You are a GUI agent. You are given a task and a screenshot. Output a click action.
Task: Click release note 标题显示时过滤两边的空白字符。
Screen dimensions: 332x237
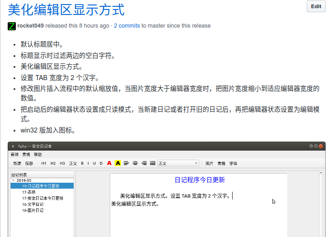tap(68, 56)
